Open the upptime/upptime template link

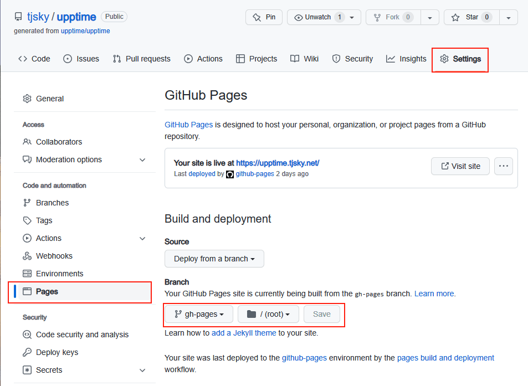85,31
